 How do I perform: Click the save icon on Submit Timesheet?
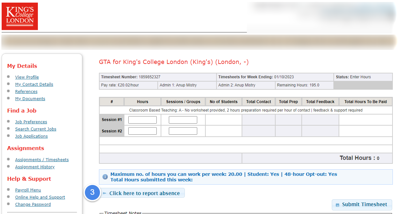point(337,205)
